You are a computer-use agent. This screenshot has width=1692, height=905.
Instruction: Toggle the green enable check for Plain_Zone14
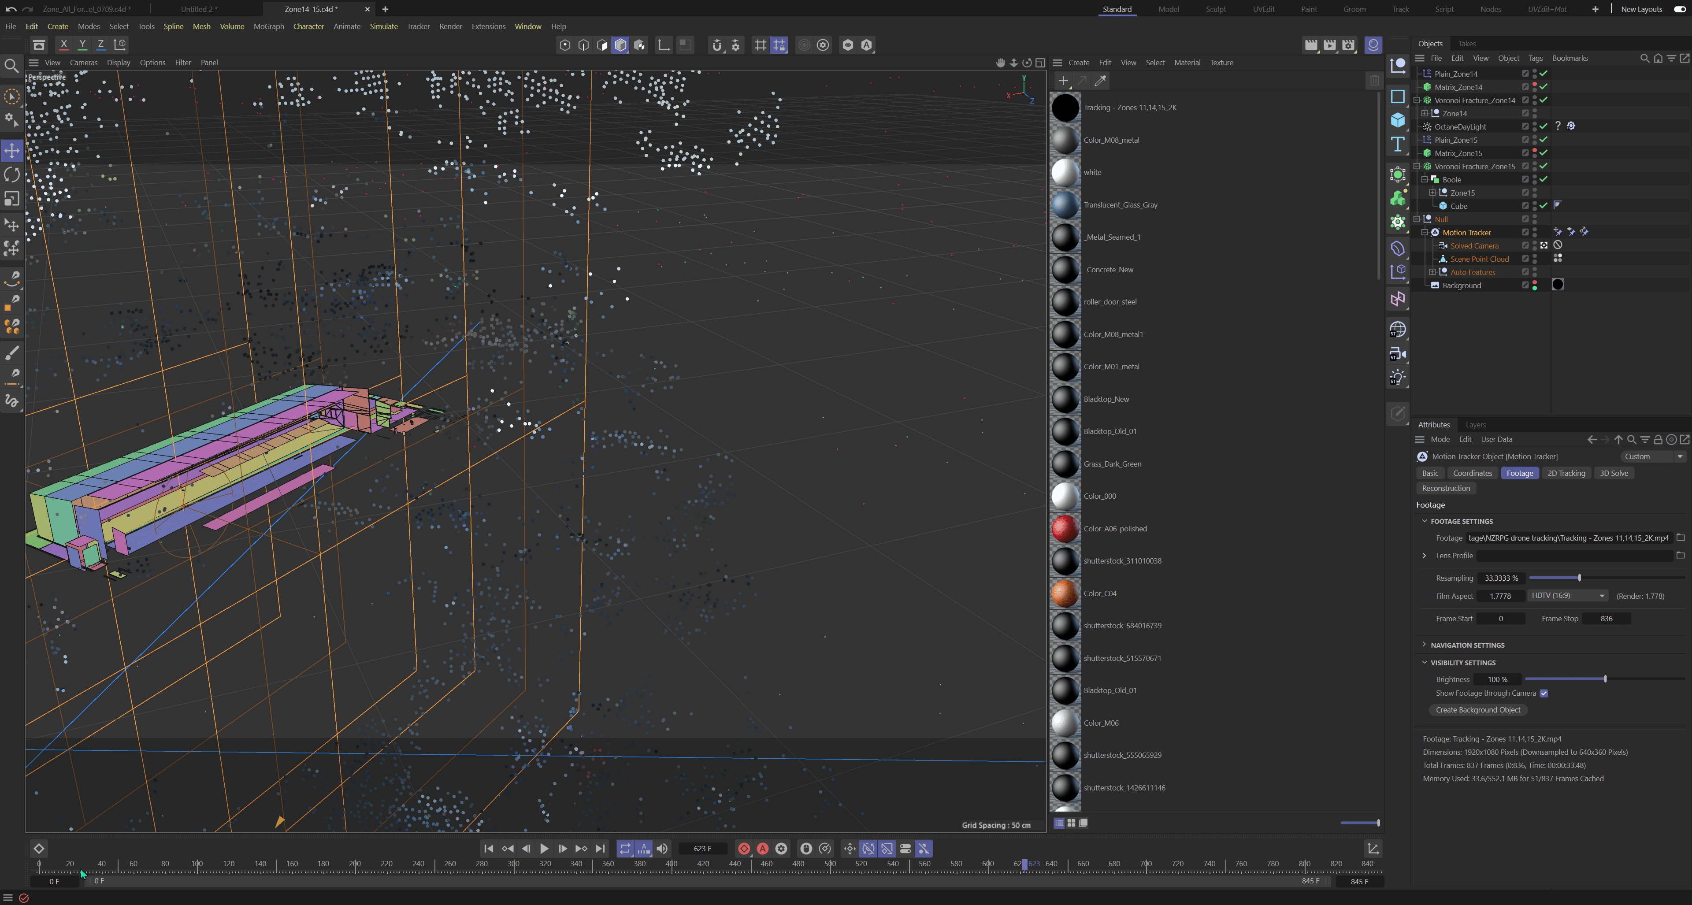1544,74
